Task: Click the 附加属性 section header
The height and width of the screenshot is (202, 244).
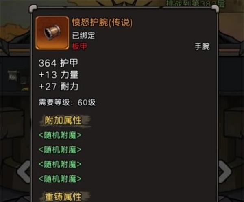Action: [63, 120]
